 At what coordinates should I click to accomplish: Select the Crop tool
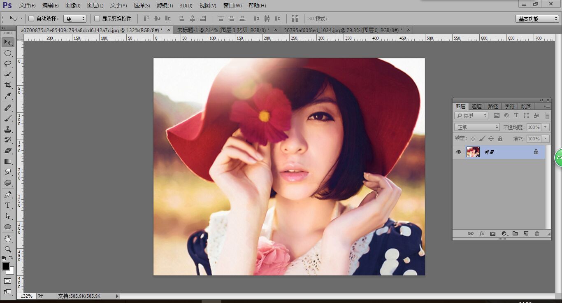tap(7, 85)
